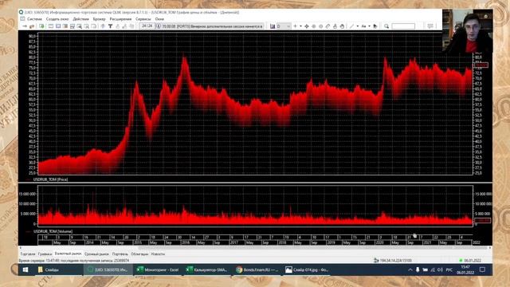510x287 pixels.
Task: Switch to the Срочный рынок tab
Action: pos(96,254)
